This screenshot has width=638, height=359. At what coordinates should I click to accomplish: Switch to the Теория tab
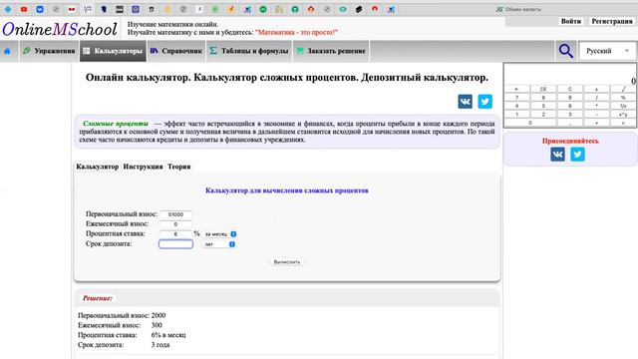[179, 167]
